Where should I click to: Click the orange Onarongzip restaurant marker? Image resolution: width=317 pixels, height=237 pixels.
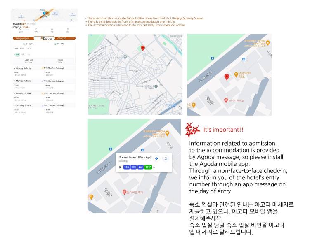(236, 74)
